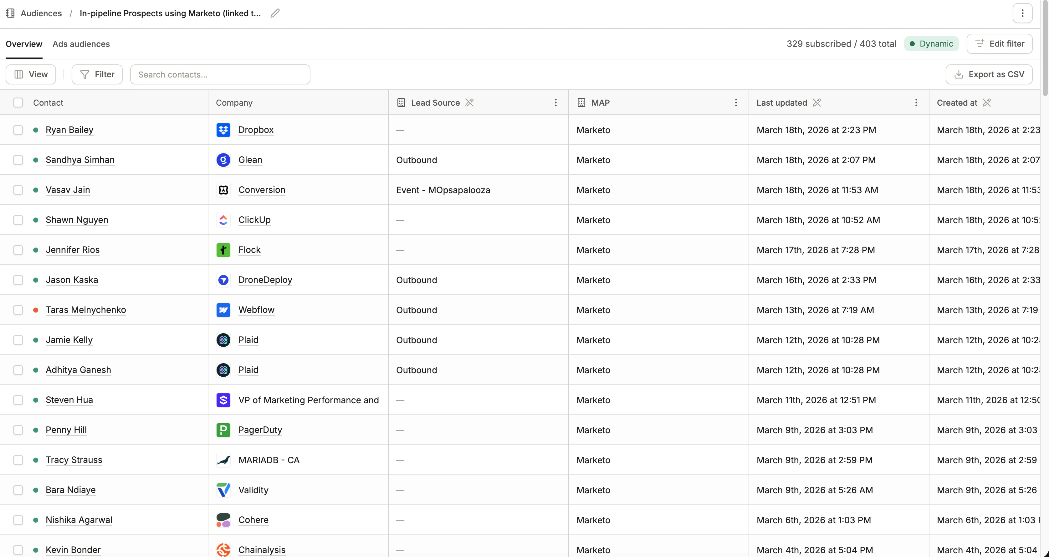Click 'Event - MOpsapalooza' lead source cell
Image resolution: width=1049 pixels, height=557 pixels.
tap(443, 190)
